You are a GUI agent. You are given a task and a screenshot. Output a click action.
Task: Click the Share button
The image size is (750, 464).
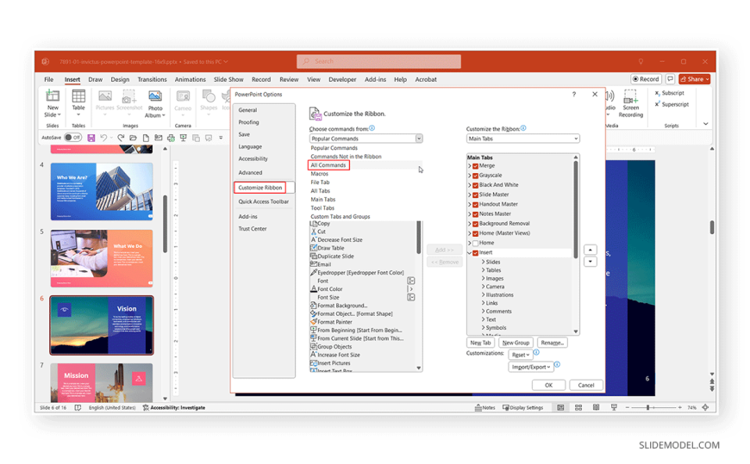(694, 79)
